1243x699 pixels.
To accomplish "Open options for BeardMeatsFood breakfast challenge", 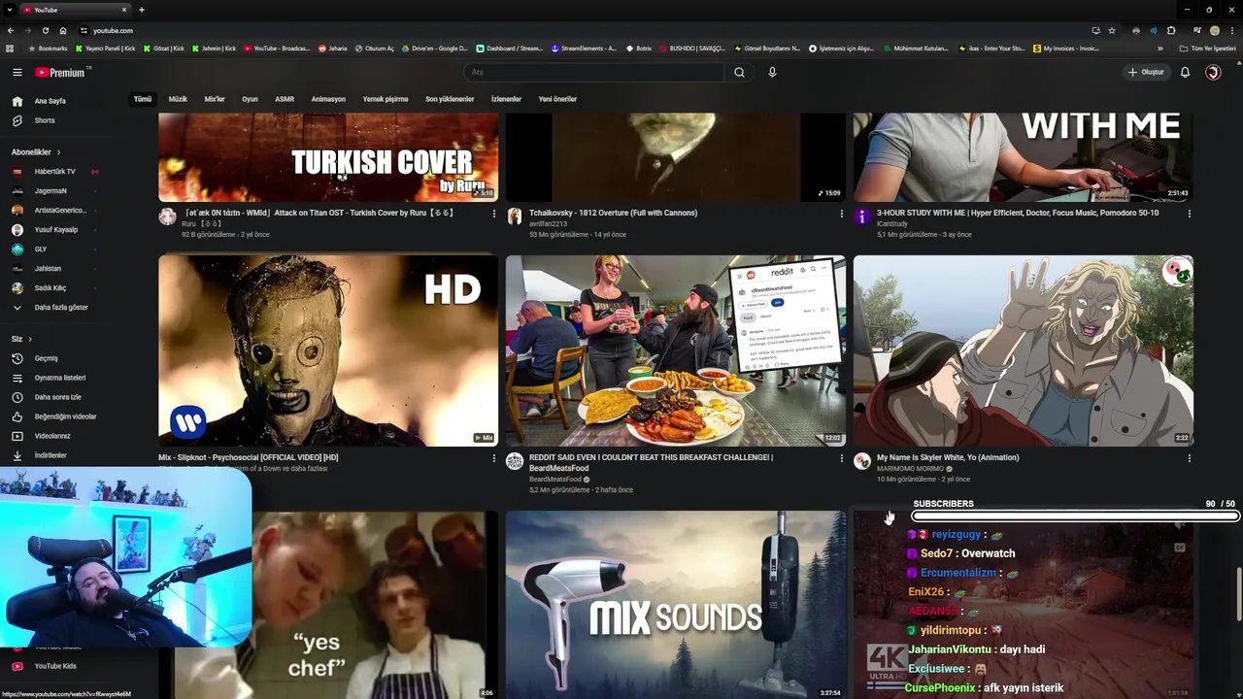I will pos(841,458).
